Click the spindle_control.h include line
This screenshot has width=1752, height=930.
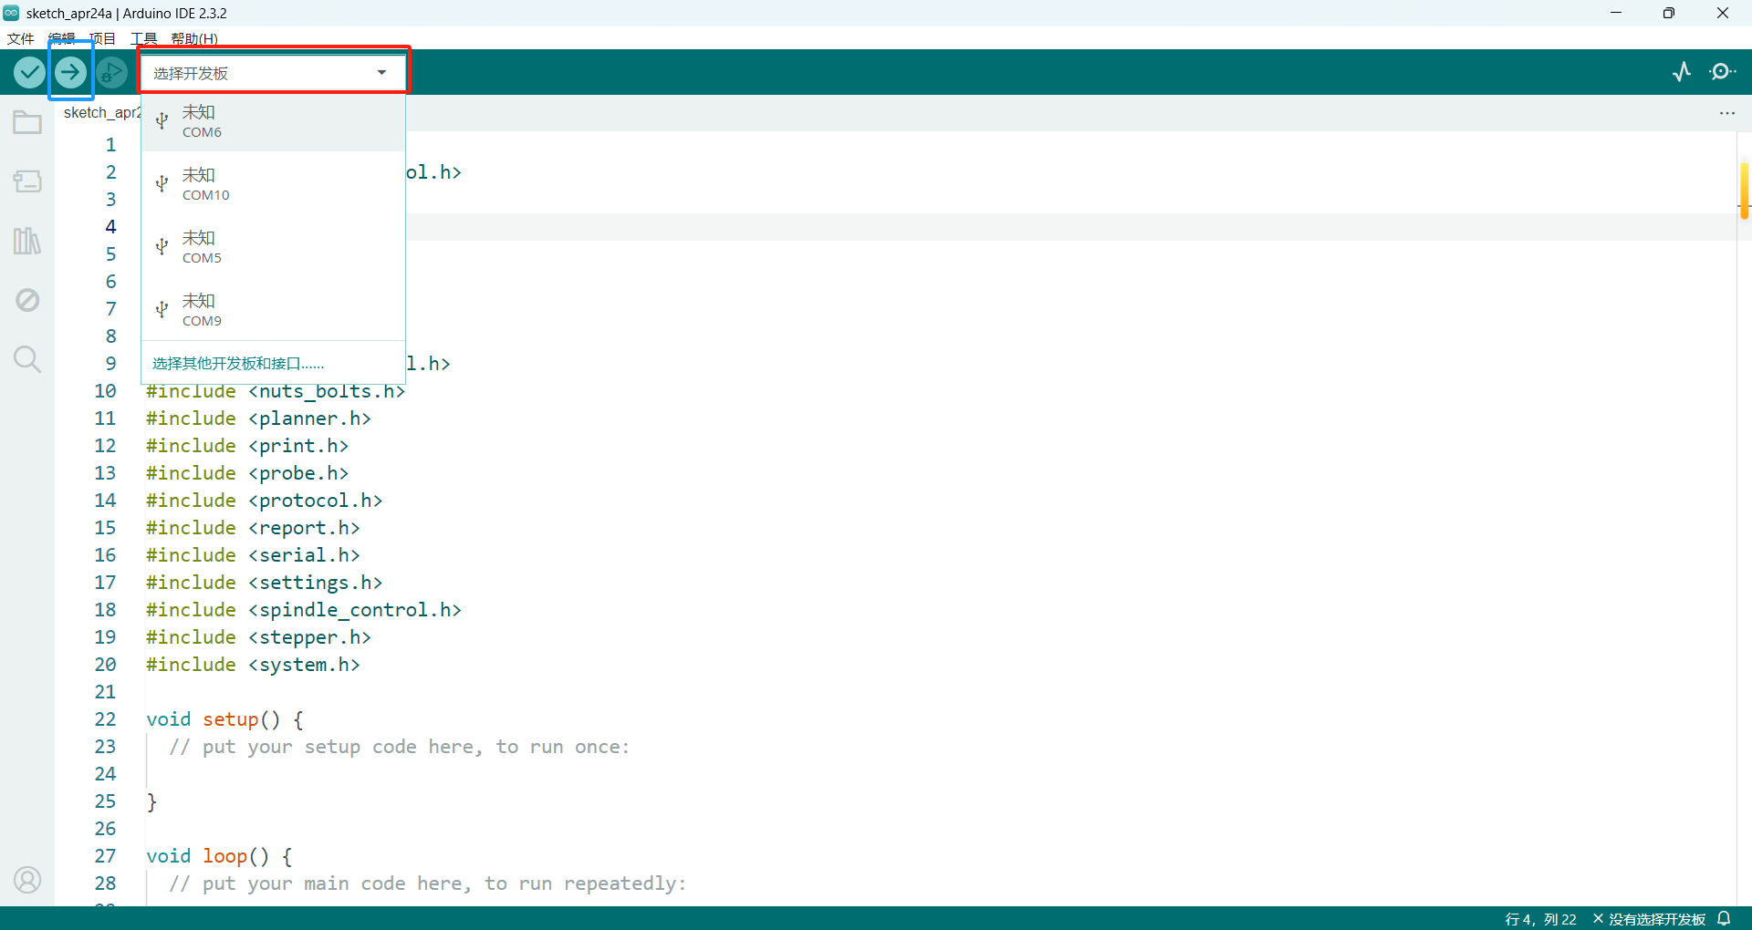click(x=304, y=610)
